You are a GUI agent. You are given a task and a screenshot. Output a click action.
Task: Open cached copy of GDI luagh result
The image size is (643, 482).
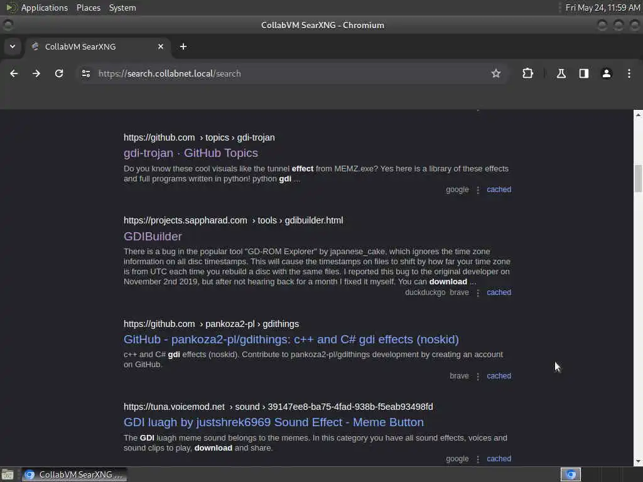[x=499, y=459]
